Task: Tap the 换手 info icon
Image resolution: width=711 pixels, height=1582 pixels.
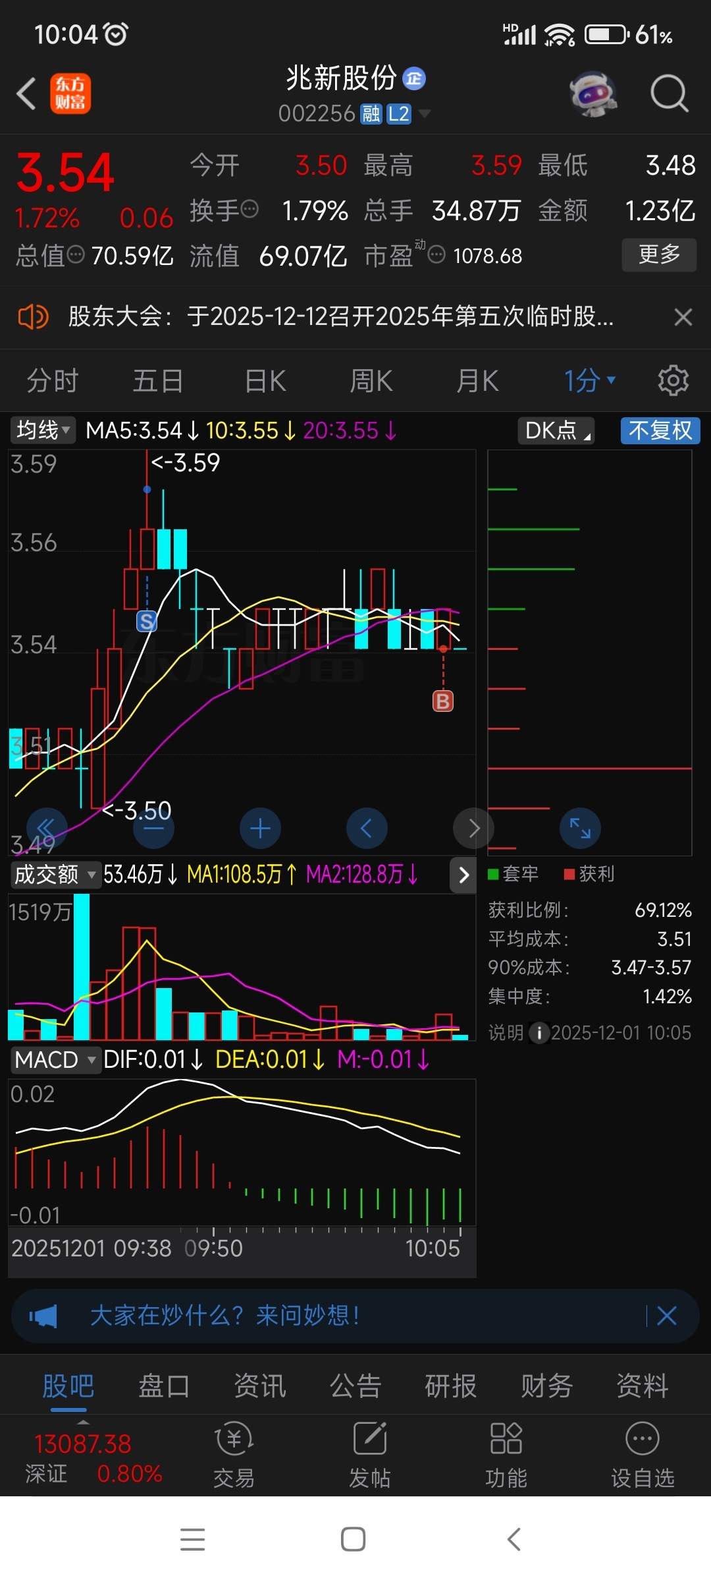Action: [x=250, y=210]
